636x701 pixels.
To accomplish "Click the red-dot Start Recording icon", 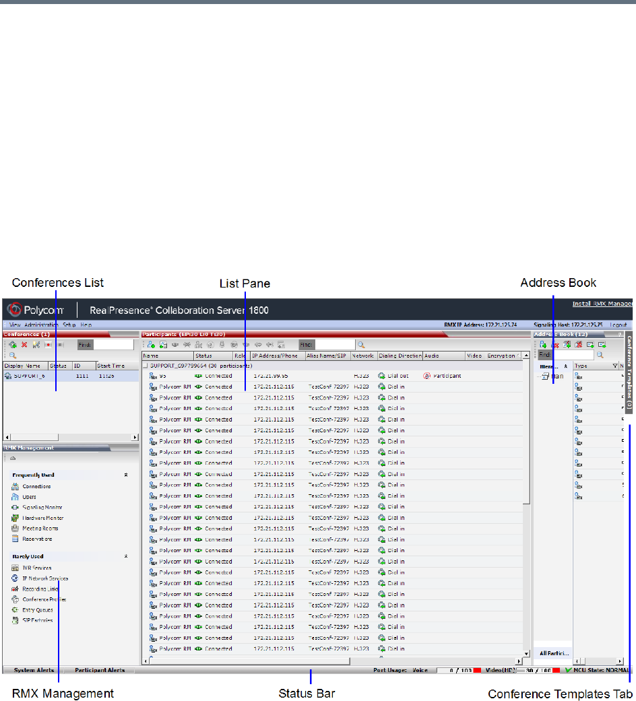I will tap(49, 345).
